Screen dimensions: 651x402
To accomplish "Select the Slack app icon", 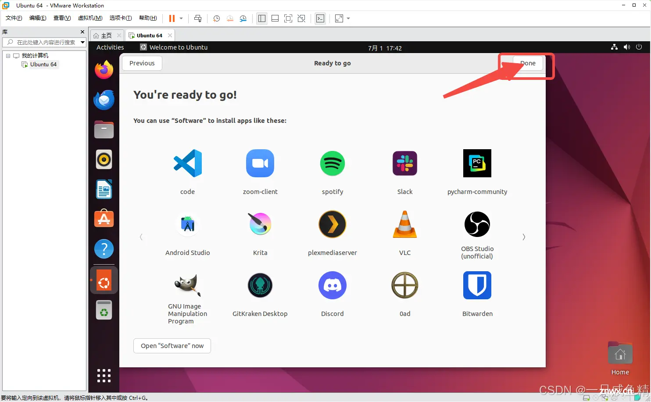I will point(405,163).
